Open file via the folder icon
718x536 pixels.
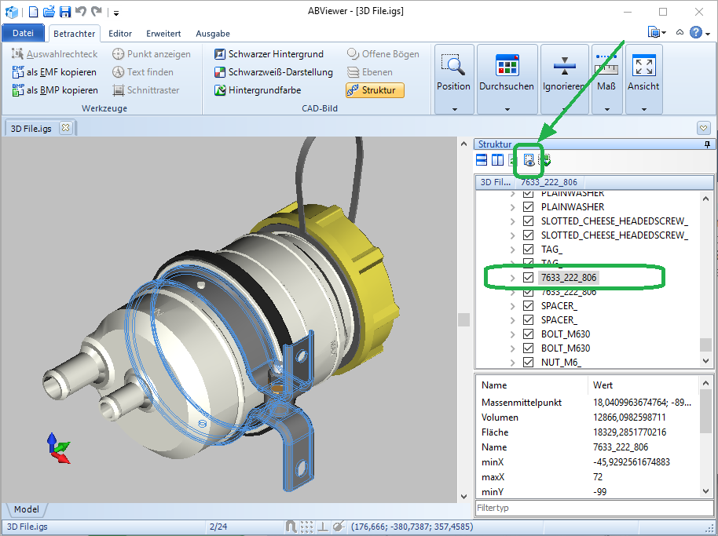tap(49, 12)
